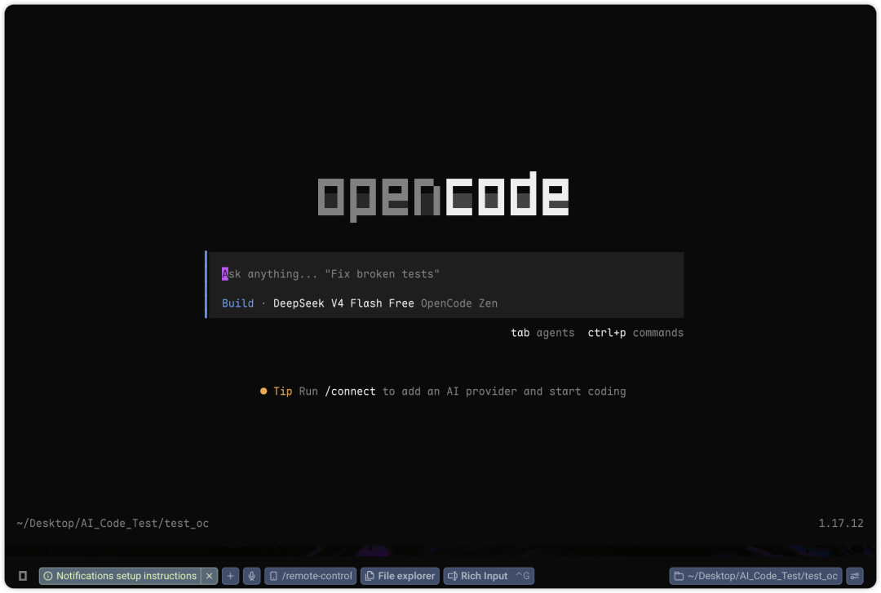The height and width of the screenshot is (593, 881).
Task: Click the Build agent label
Action: pyautogui.click(x=237, y=303)
